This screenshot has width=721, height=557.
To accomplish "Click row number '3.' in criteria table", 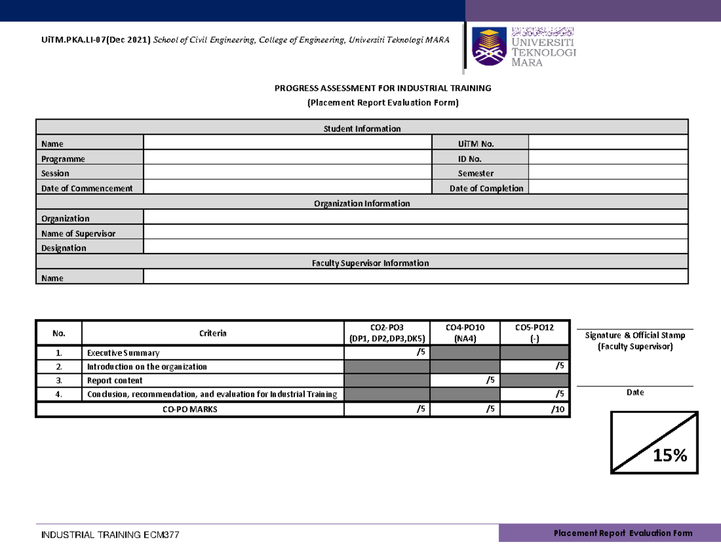I will (x=59, y=380).
